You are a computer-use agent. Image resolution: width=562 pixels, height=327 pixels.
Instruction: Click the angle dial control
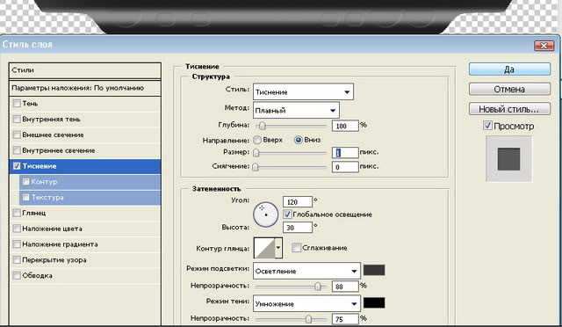coord(265,214)
